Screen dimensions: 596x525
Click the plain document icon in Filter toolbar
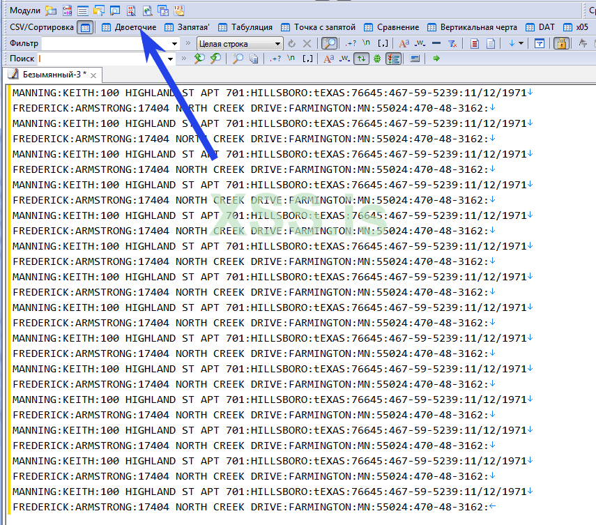(x=491, y=44)
